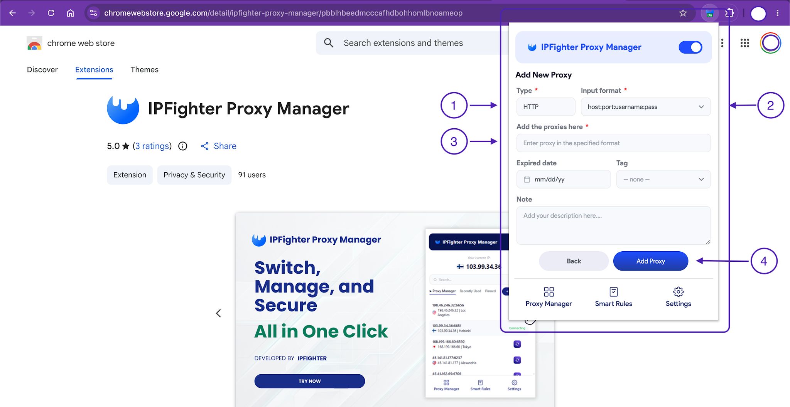The height and width of the screenshot is (407, 790).
Task: Focus the proxies input field
Action: [x=613, y=143]
